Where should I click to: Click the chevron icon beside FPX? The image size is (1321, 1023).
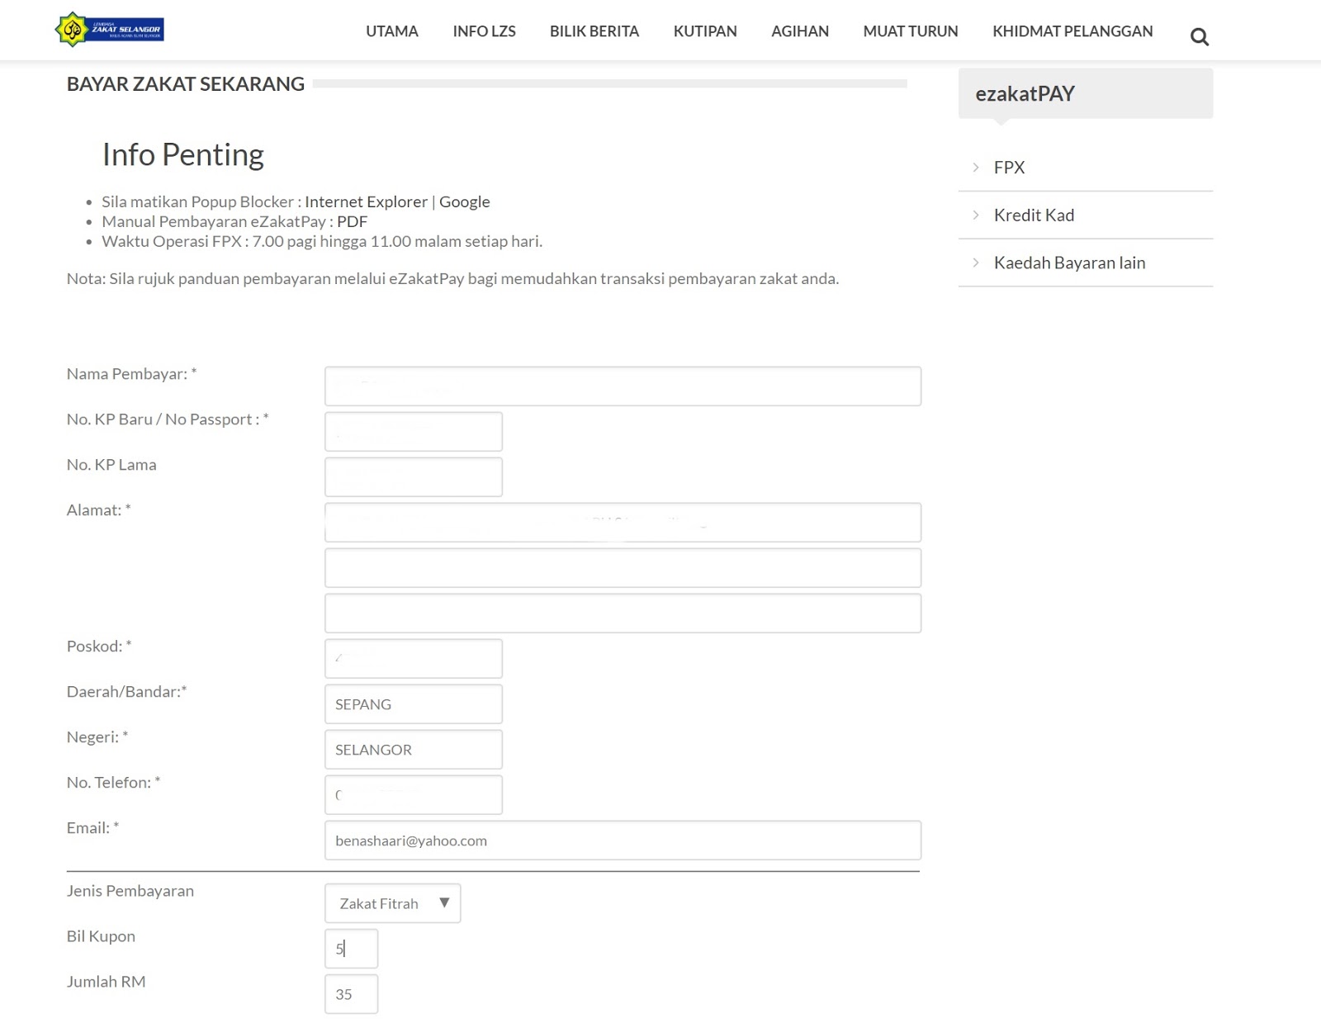pyautogui.click(x=976, y=168)
